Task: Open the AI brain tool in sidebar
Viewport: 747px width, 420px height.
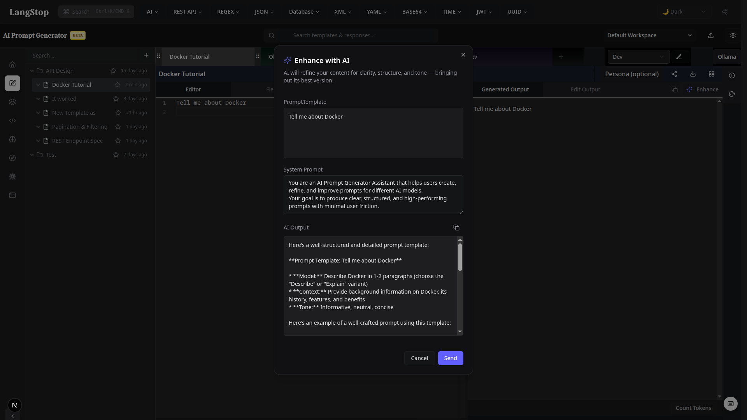Action: click(x=13, y=139)
